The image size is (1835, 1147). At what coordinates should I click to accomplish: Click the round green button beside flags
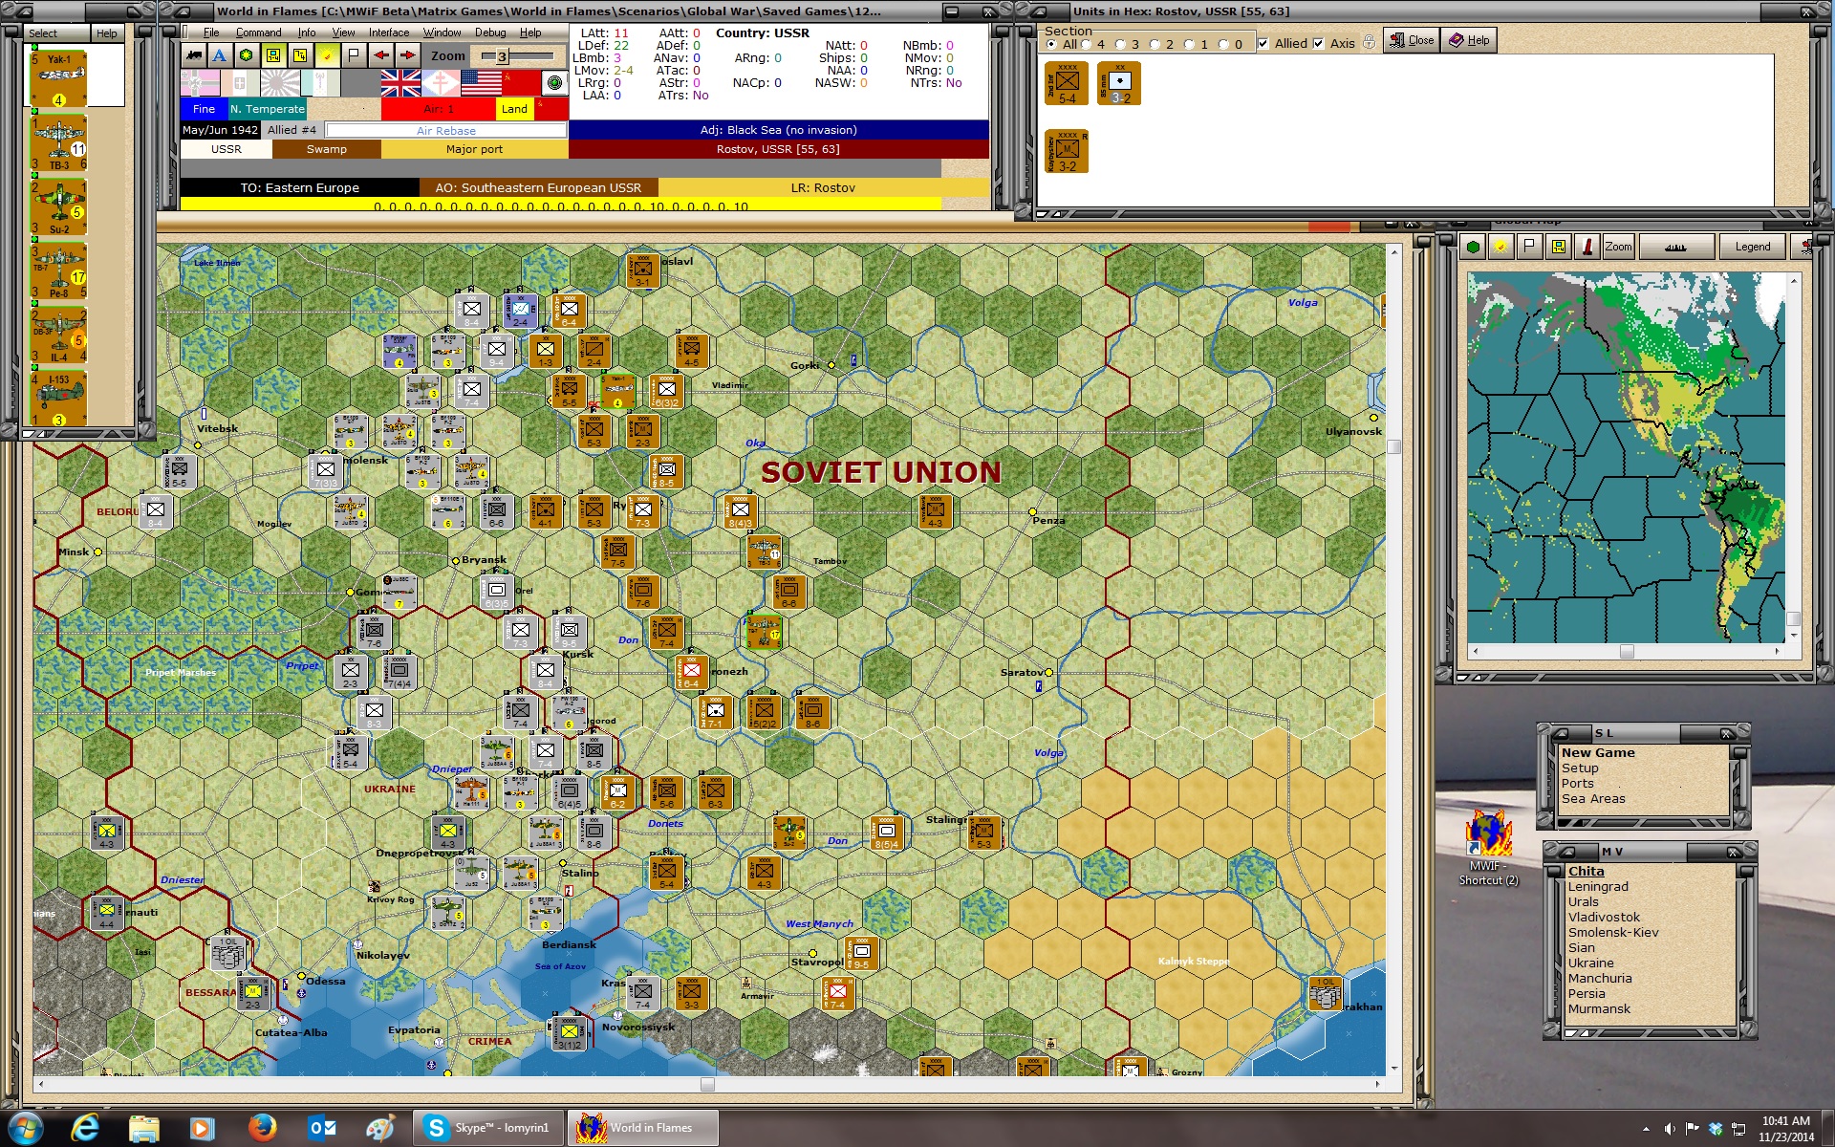pyautogui.click(x=554, y=83)
